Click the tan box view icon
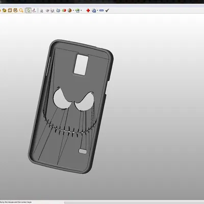 pyautogui.click(x=10, y=10)
